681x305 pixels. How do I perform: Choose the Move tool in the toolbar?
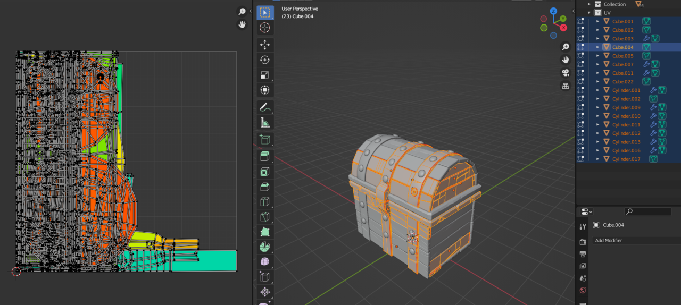(265, 45)
